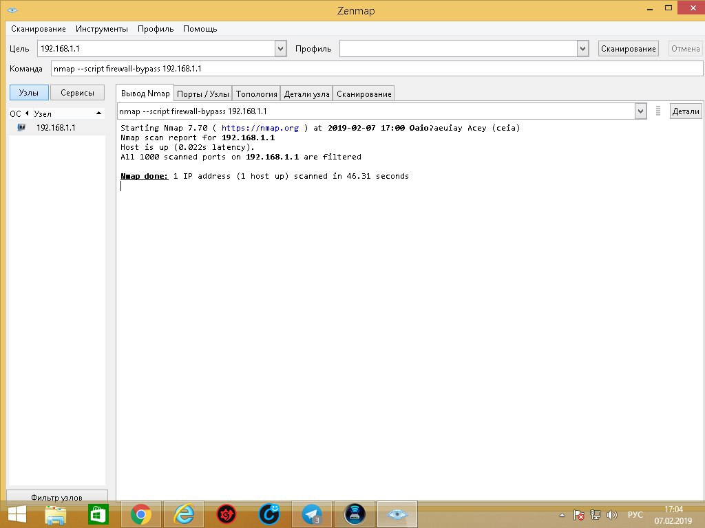Switch to the Сканирование tab in results
This screenshot has height=528, width=705.
click(x=364, y=93)
